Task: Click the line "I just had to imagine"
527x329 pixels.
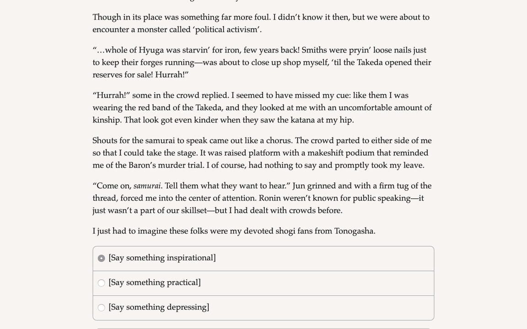Action: point(234,231)
